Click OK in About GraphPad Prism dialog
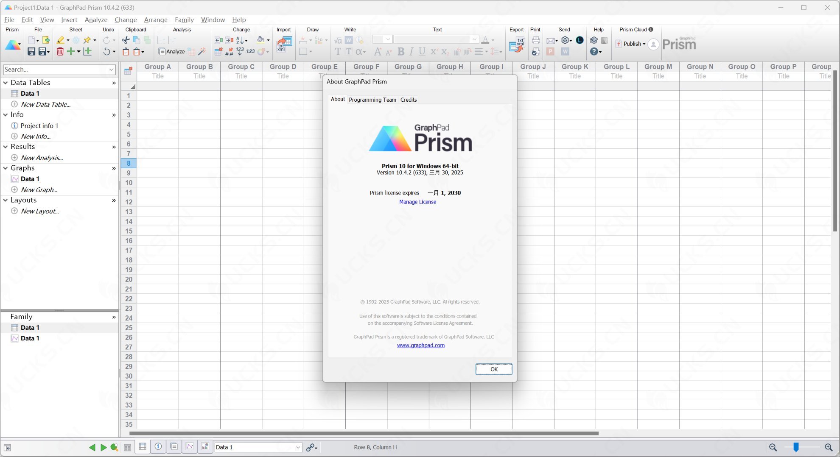840x457 pixels. pyautogui.click(x=494, y=369)
